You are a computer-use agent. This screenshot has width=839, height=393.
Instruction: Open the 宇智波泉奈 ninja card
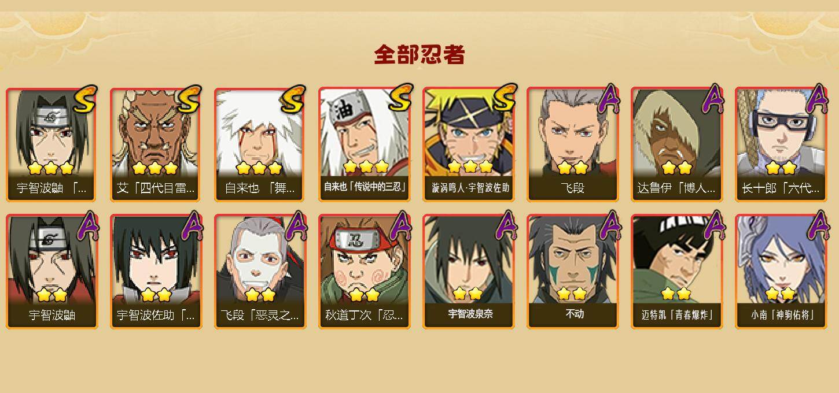point(469,272)
